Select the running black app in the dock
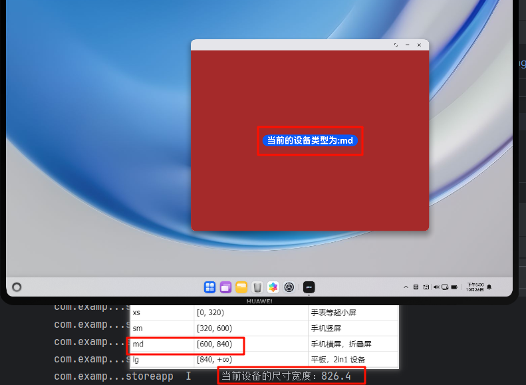The height and width of the screenshot is (385, 526). [x=309, y=287]
